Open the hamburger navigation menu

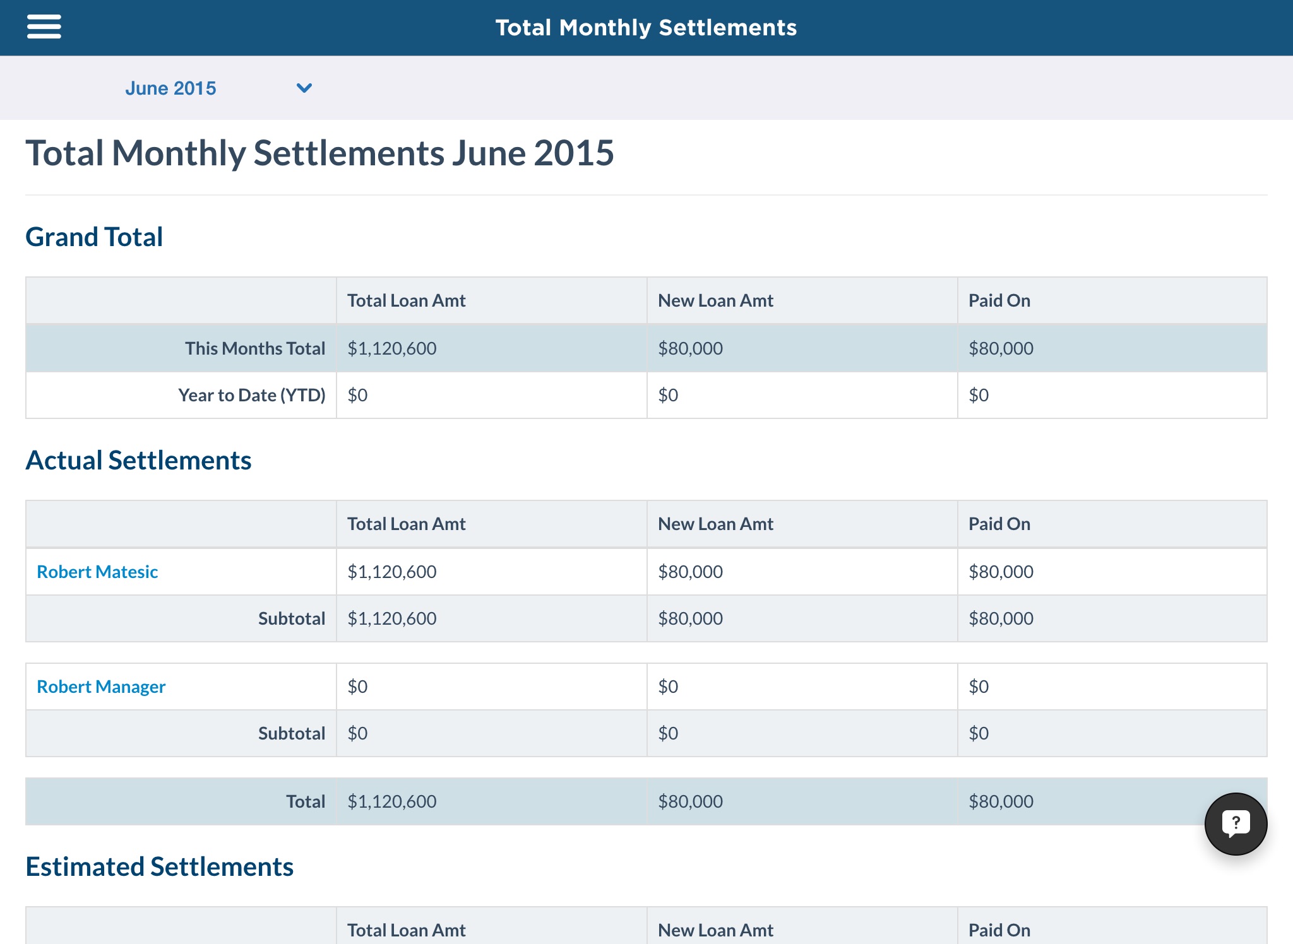pos(44,27)
